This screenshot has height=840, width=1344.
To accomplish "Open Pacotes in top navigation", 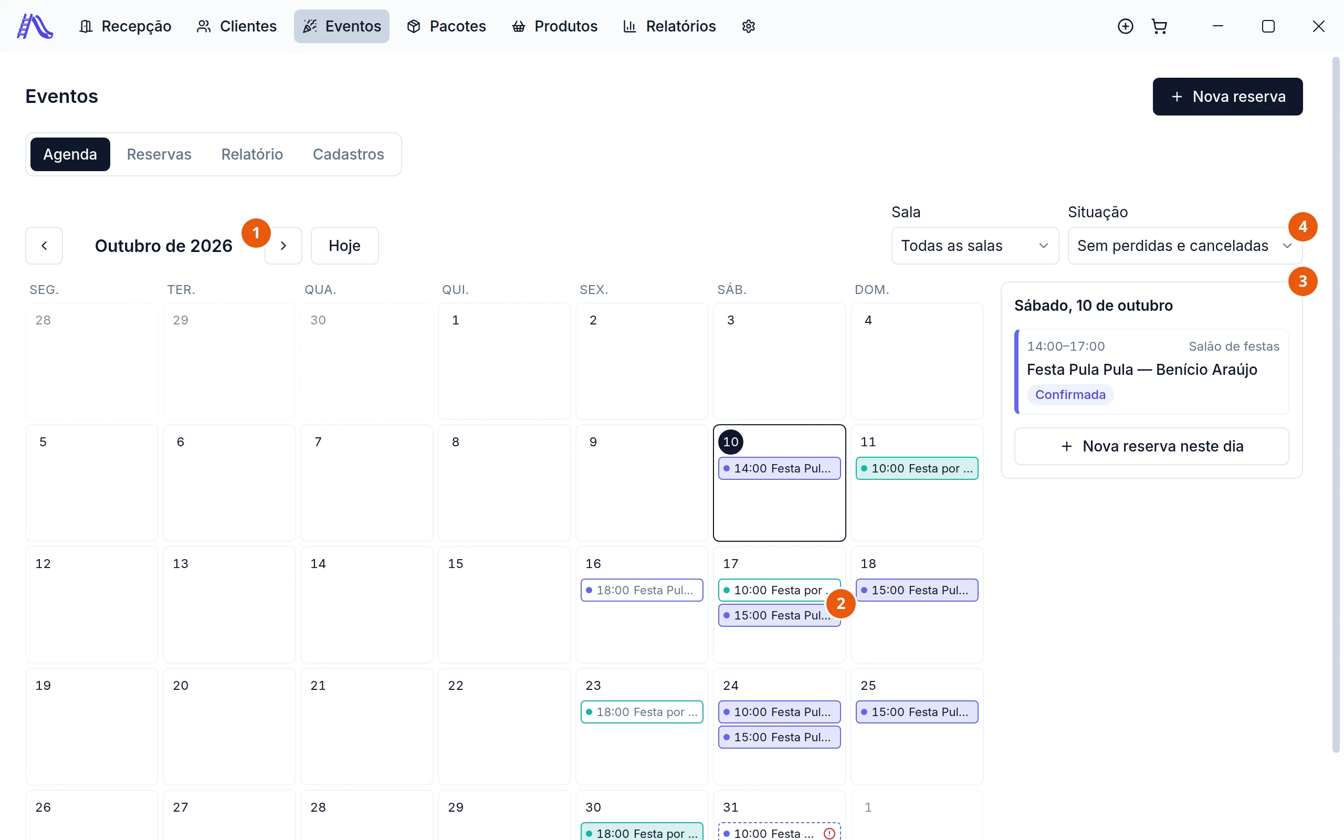I will click(447, 26).
